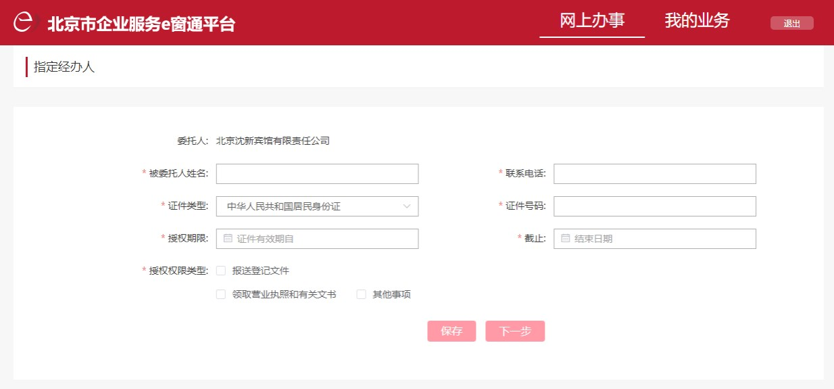This screenshot has height=389, width=834.
Task: Click the calendar icon in 授权期限 field
Action: [228, 238]
